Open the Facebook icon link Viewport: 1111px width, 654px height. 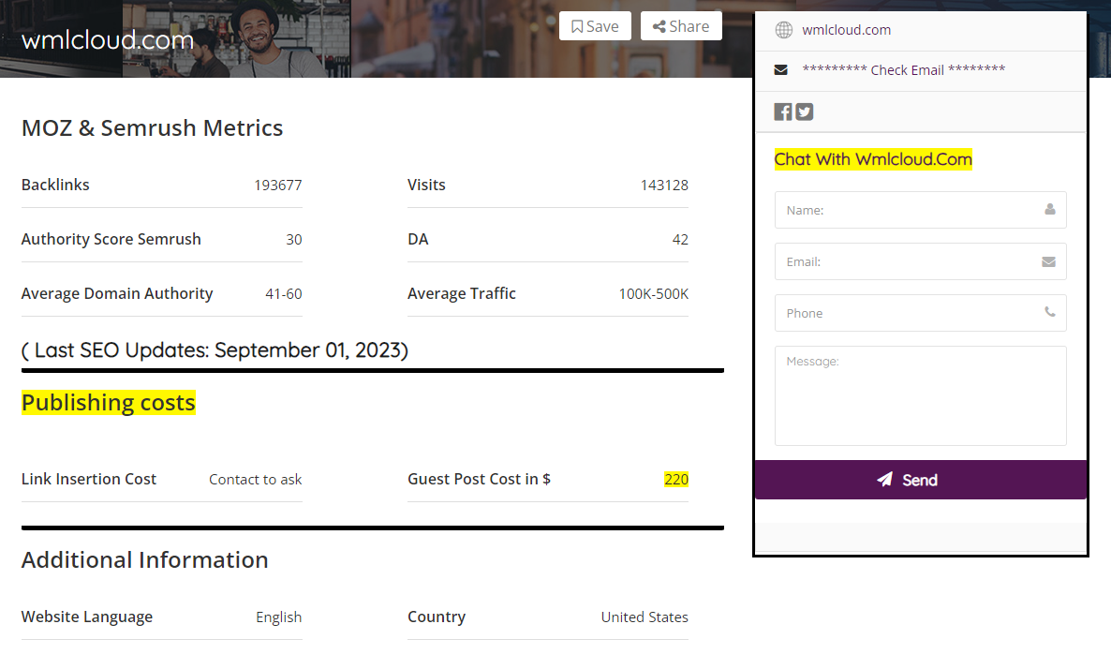(x=783, y=111)
